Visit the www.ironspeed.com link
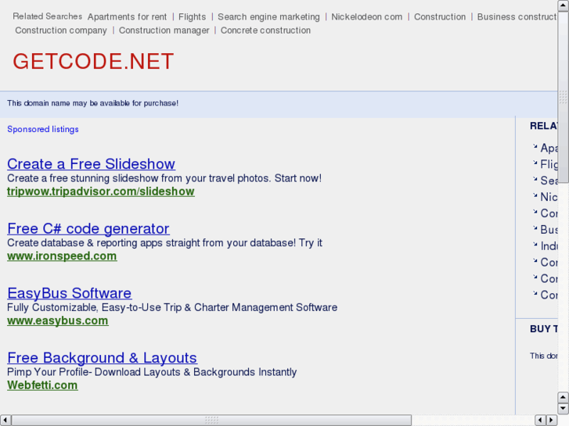The width and height of the screenshot is (569, 426). 62,256
